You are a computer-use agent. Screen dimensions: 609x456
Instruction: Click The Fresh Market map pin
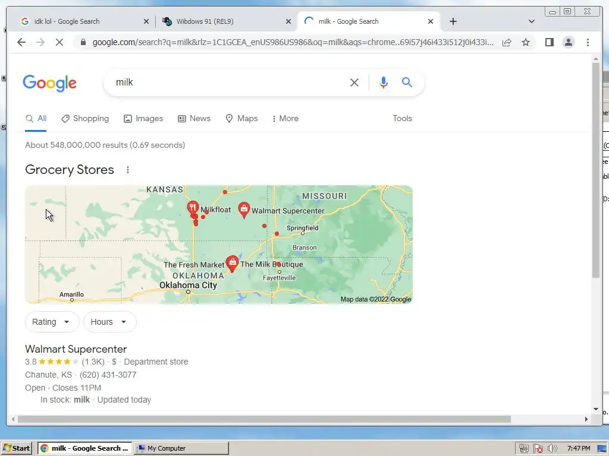coord(233,264)
